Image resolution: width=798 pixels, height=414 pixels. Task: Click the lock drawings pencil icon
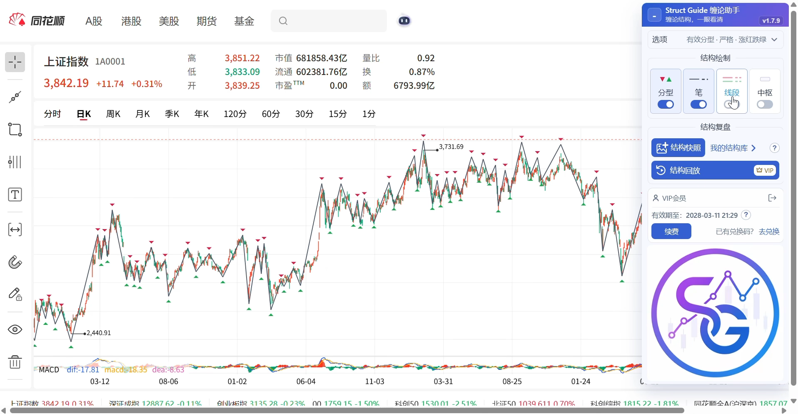(x=15, y=294)
